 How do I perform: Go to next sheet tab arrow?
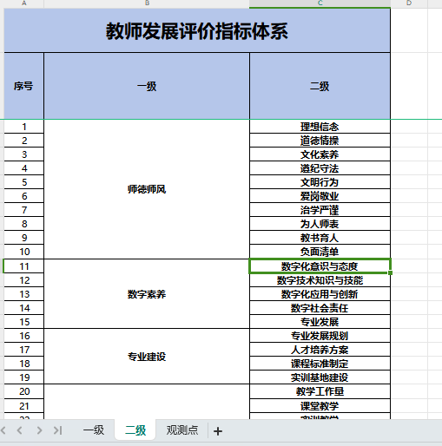39,430
